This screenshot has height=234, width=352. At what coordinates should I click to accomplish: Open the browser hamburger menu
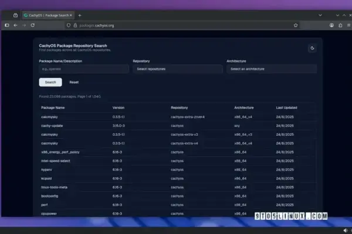(348, 25)
